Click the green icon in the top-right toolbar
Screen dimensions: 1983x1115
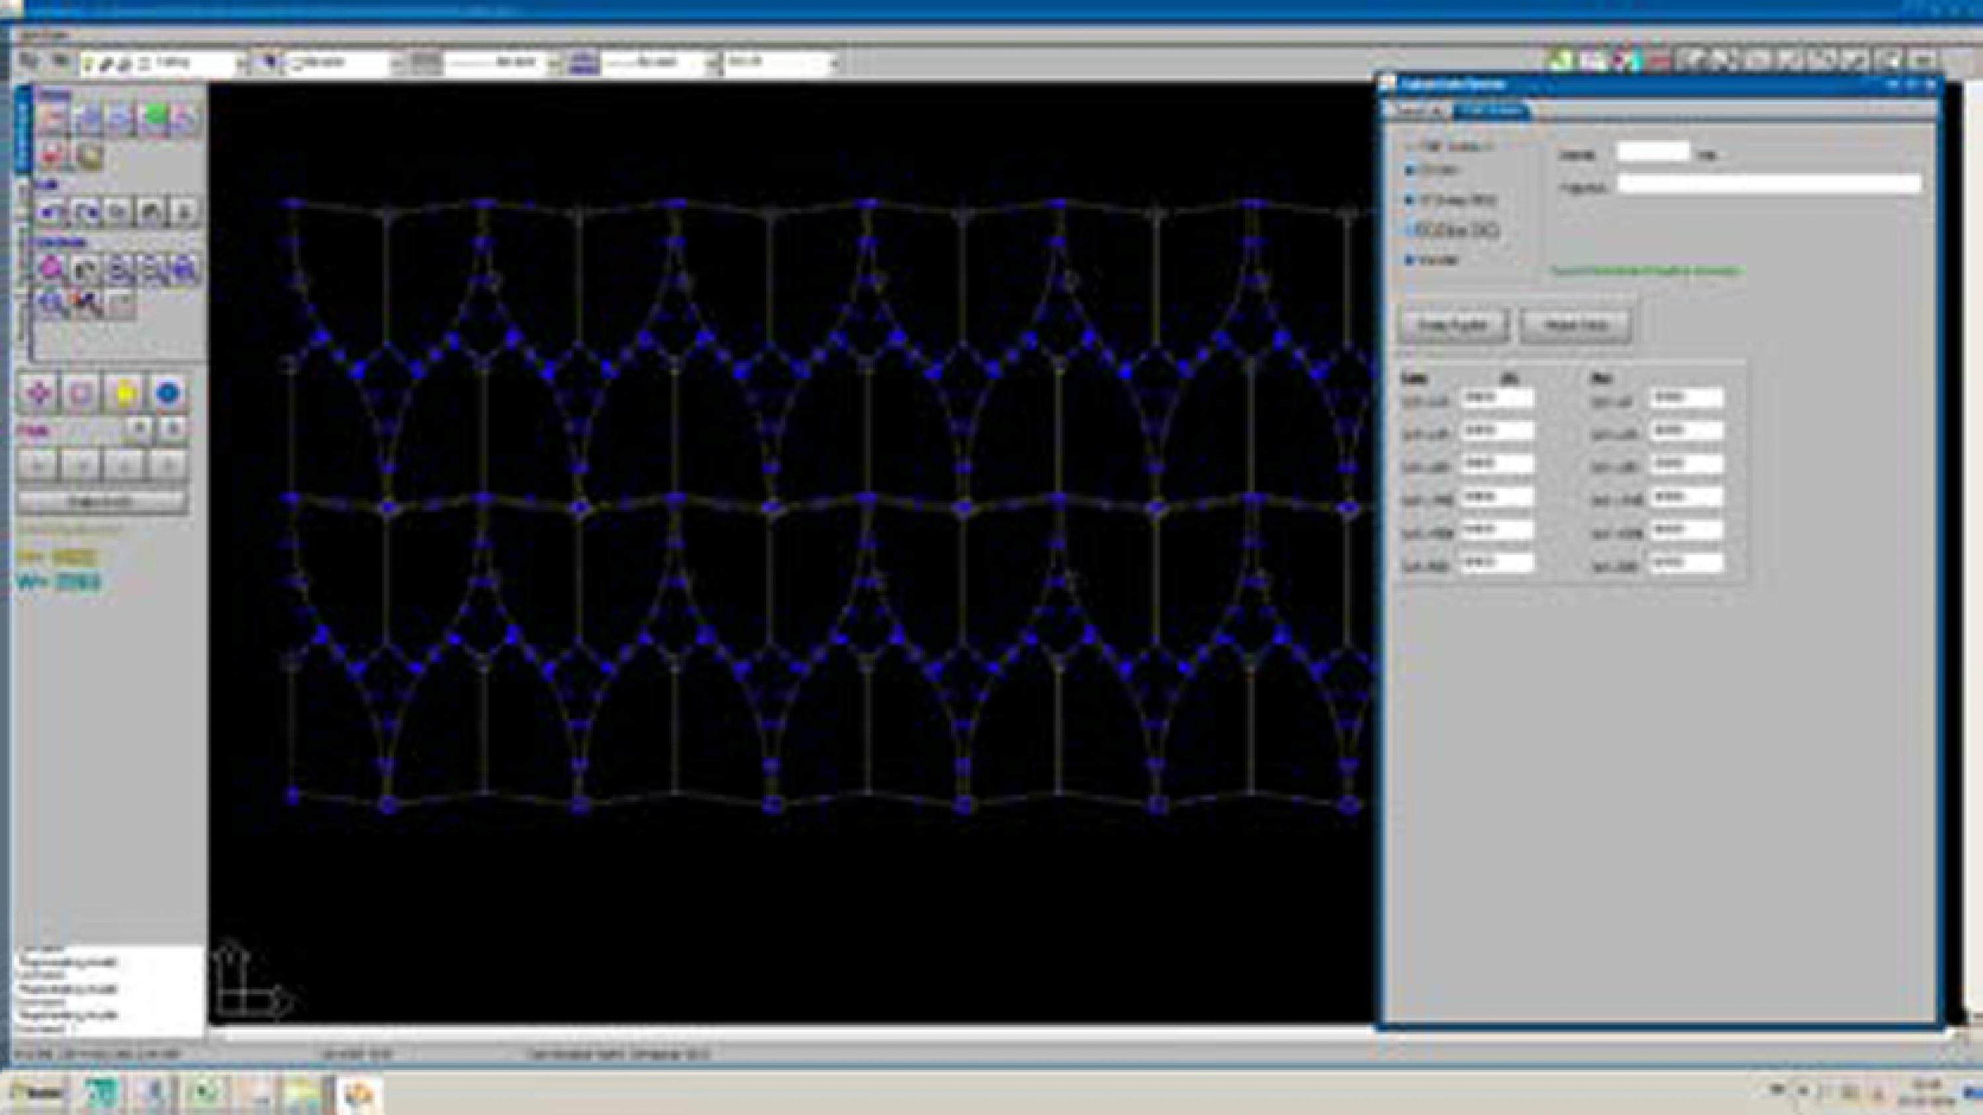coord(1561,60)
